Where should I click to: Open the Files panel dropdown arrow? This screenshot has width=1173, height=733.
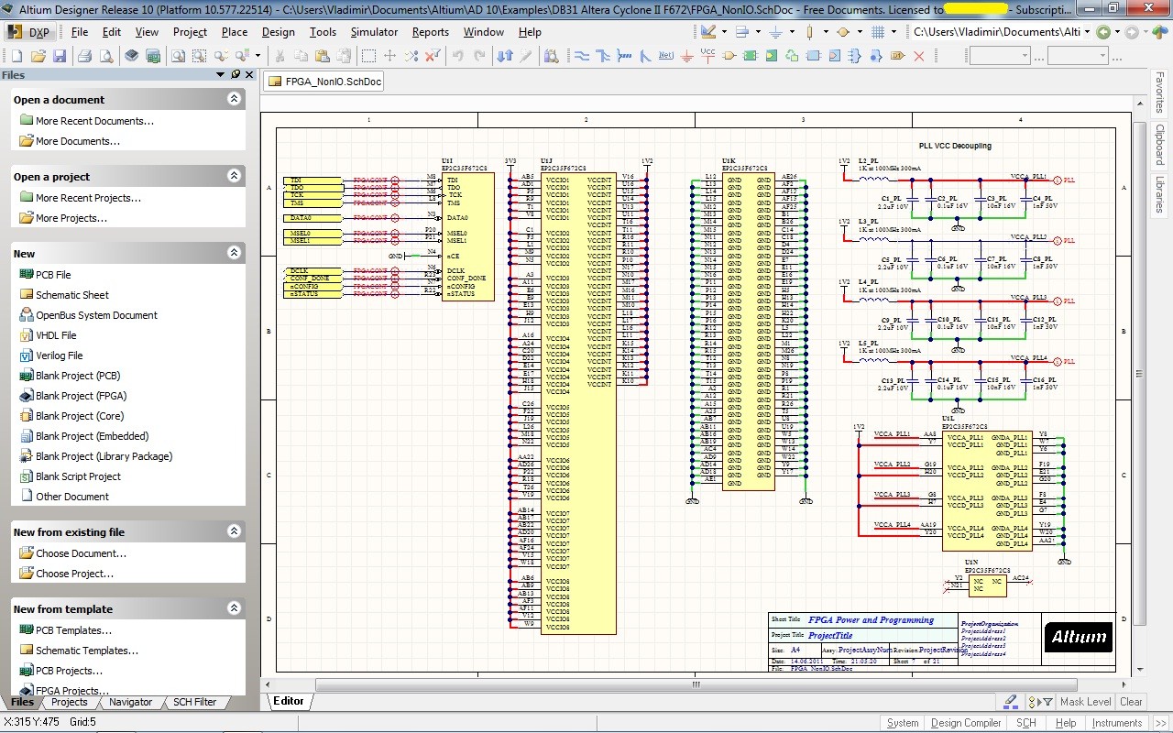221,74
